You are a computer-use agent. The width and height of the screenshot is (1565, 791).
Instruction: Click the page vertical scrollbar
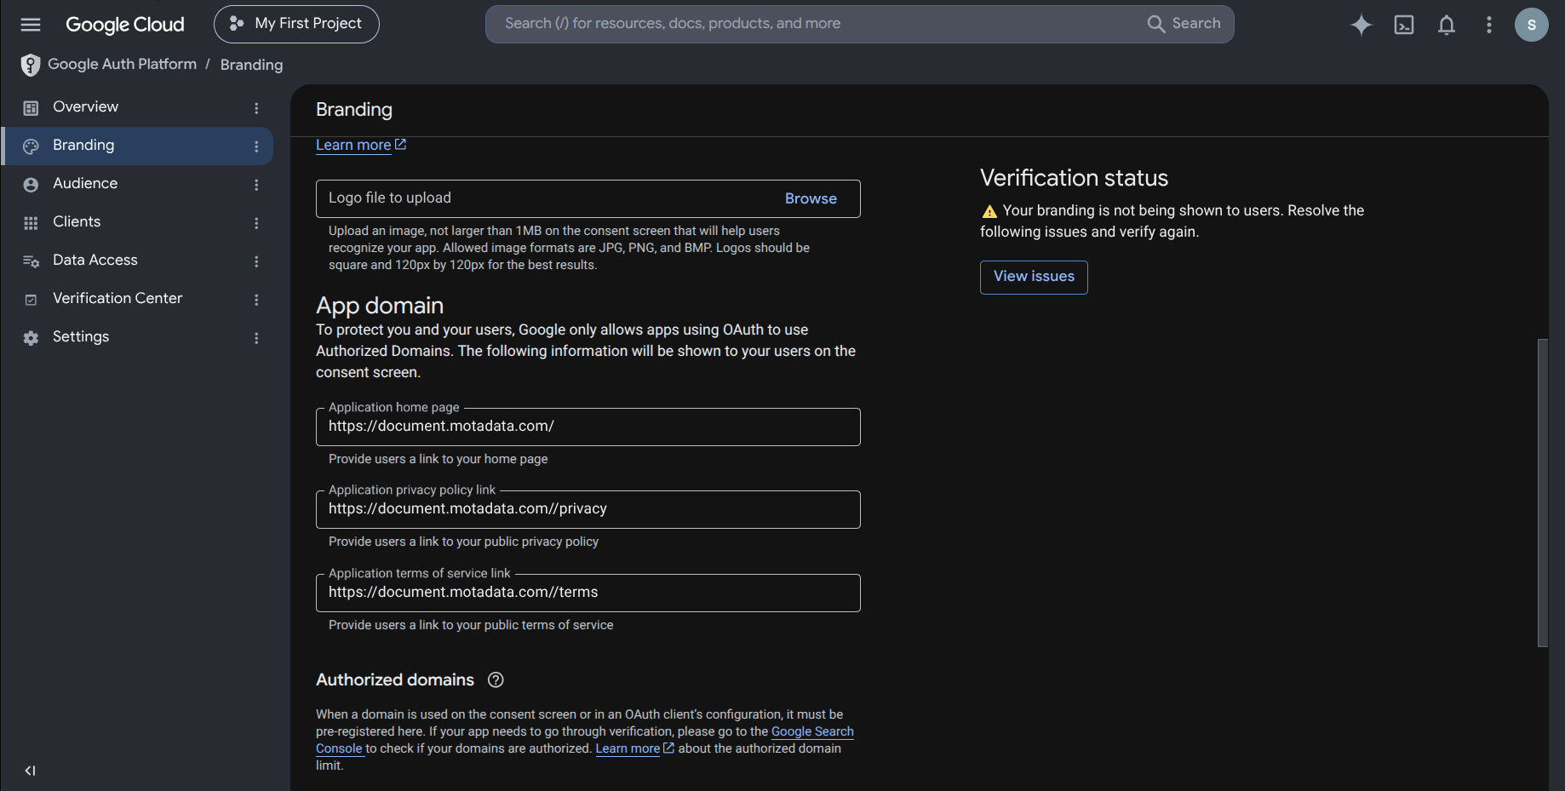1542,493
